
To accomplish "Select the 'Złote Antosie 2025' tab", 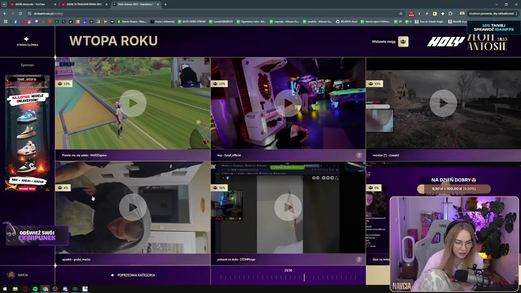I will (136, 4).
